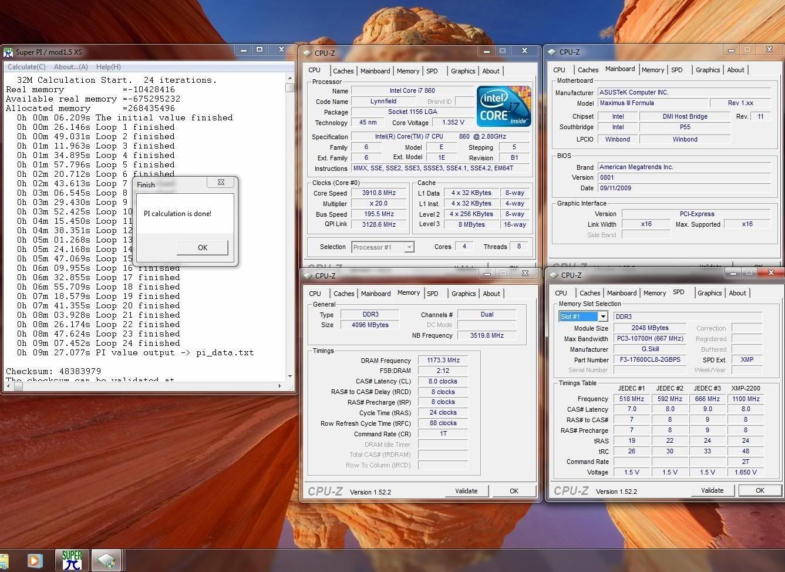Viewport: 785px width, 572px height.
Task: Click OK in SPD CPU-Z window
Action: tap(760, 490)
